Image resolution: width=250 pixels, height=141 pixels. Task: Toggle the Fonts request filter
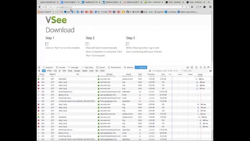tap(70, 71)
